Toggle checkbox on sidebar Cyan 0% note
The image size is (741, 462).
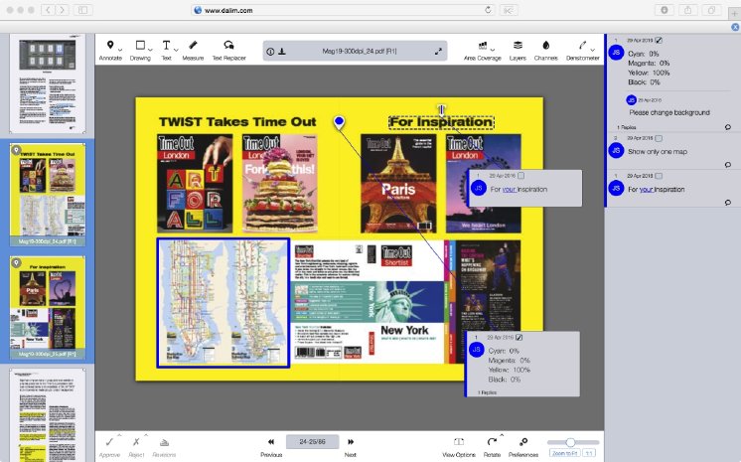[x=659, y=41]
